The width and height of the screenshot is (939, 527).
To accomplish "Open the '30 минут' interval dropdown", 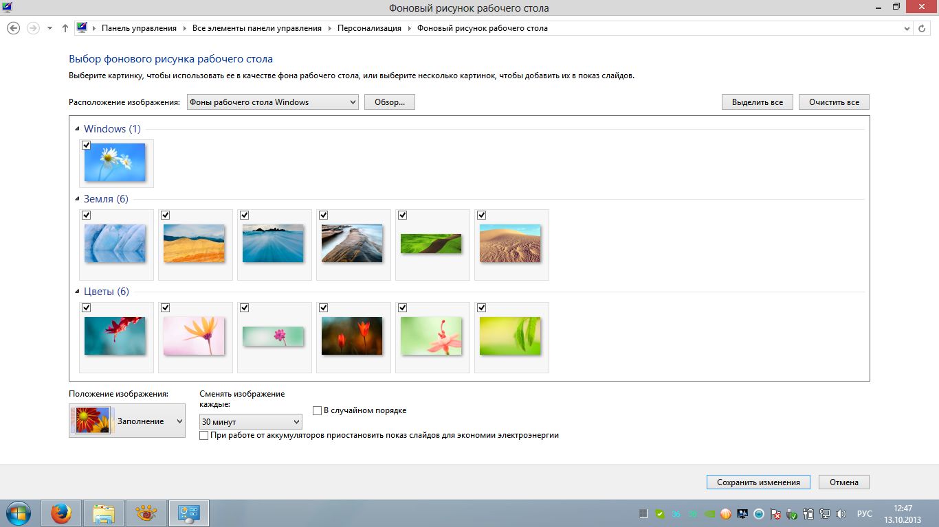I will pyautogui.click(x=251, y=421).
